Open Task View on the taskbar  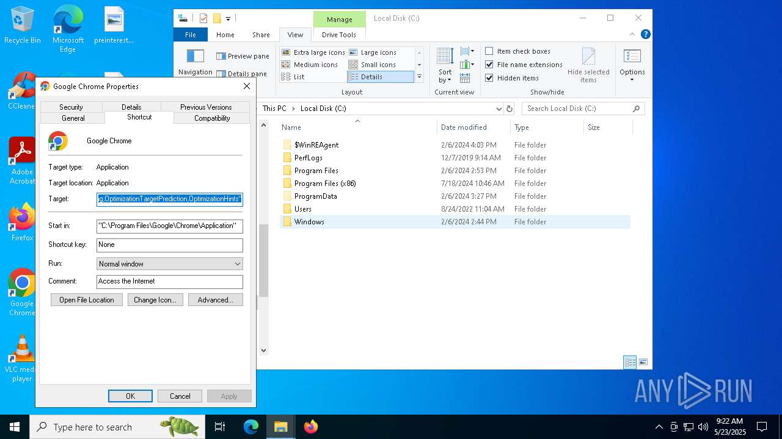pos(220,427)
